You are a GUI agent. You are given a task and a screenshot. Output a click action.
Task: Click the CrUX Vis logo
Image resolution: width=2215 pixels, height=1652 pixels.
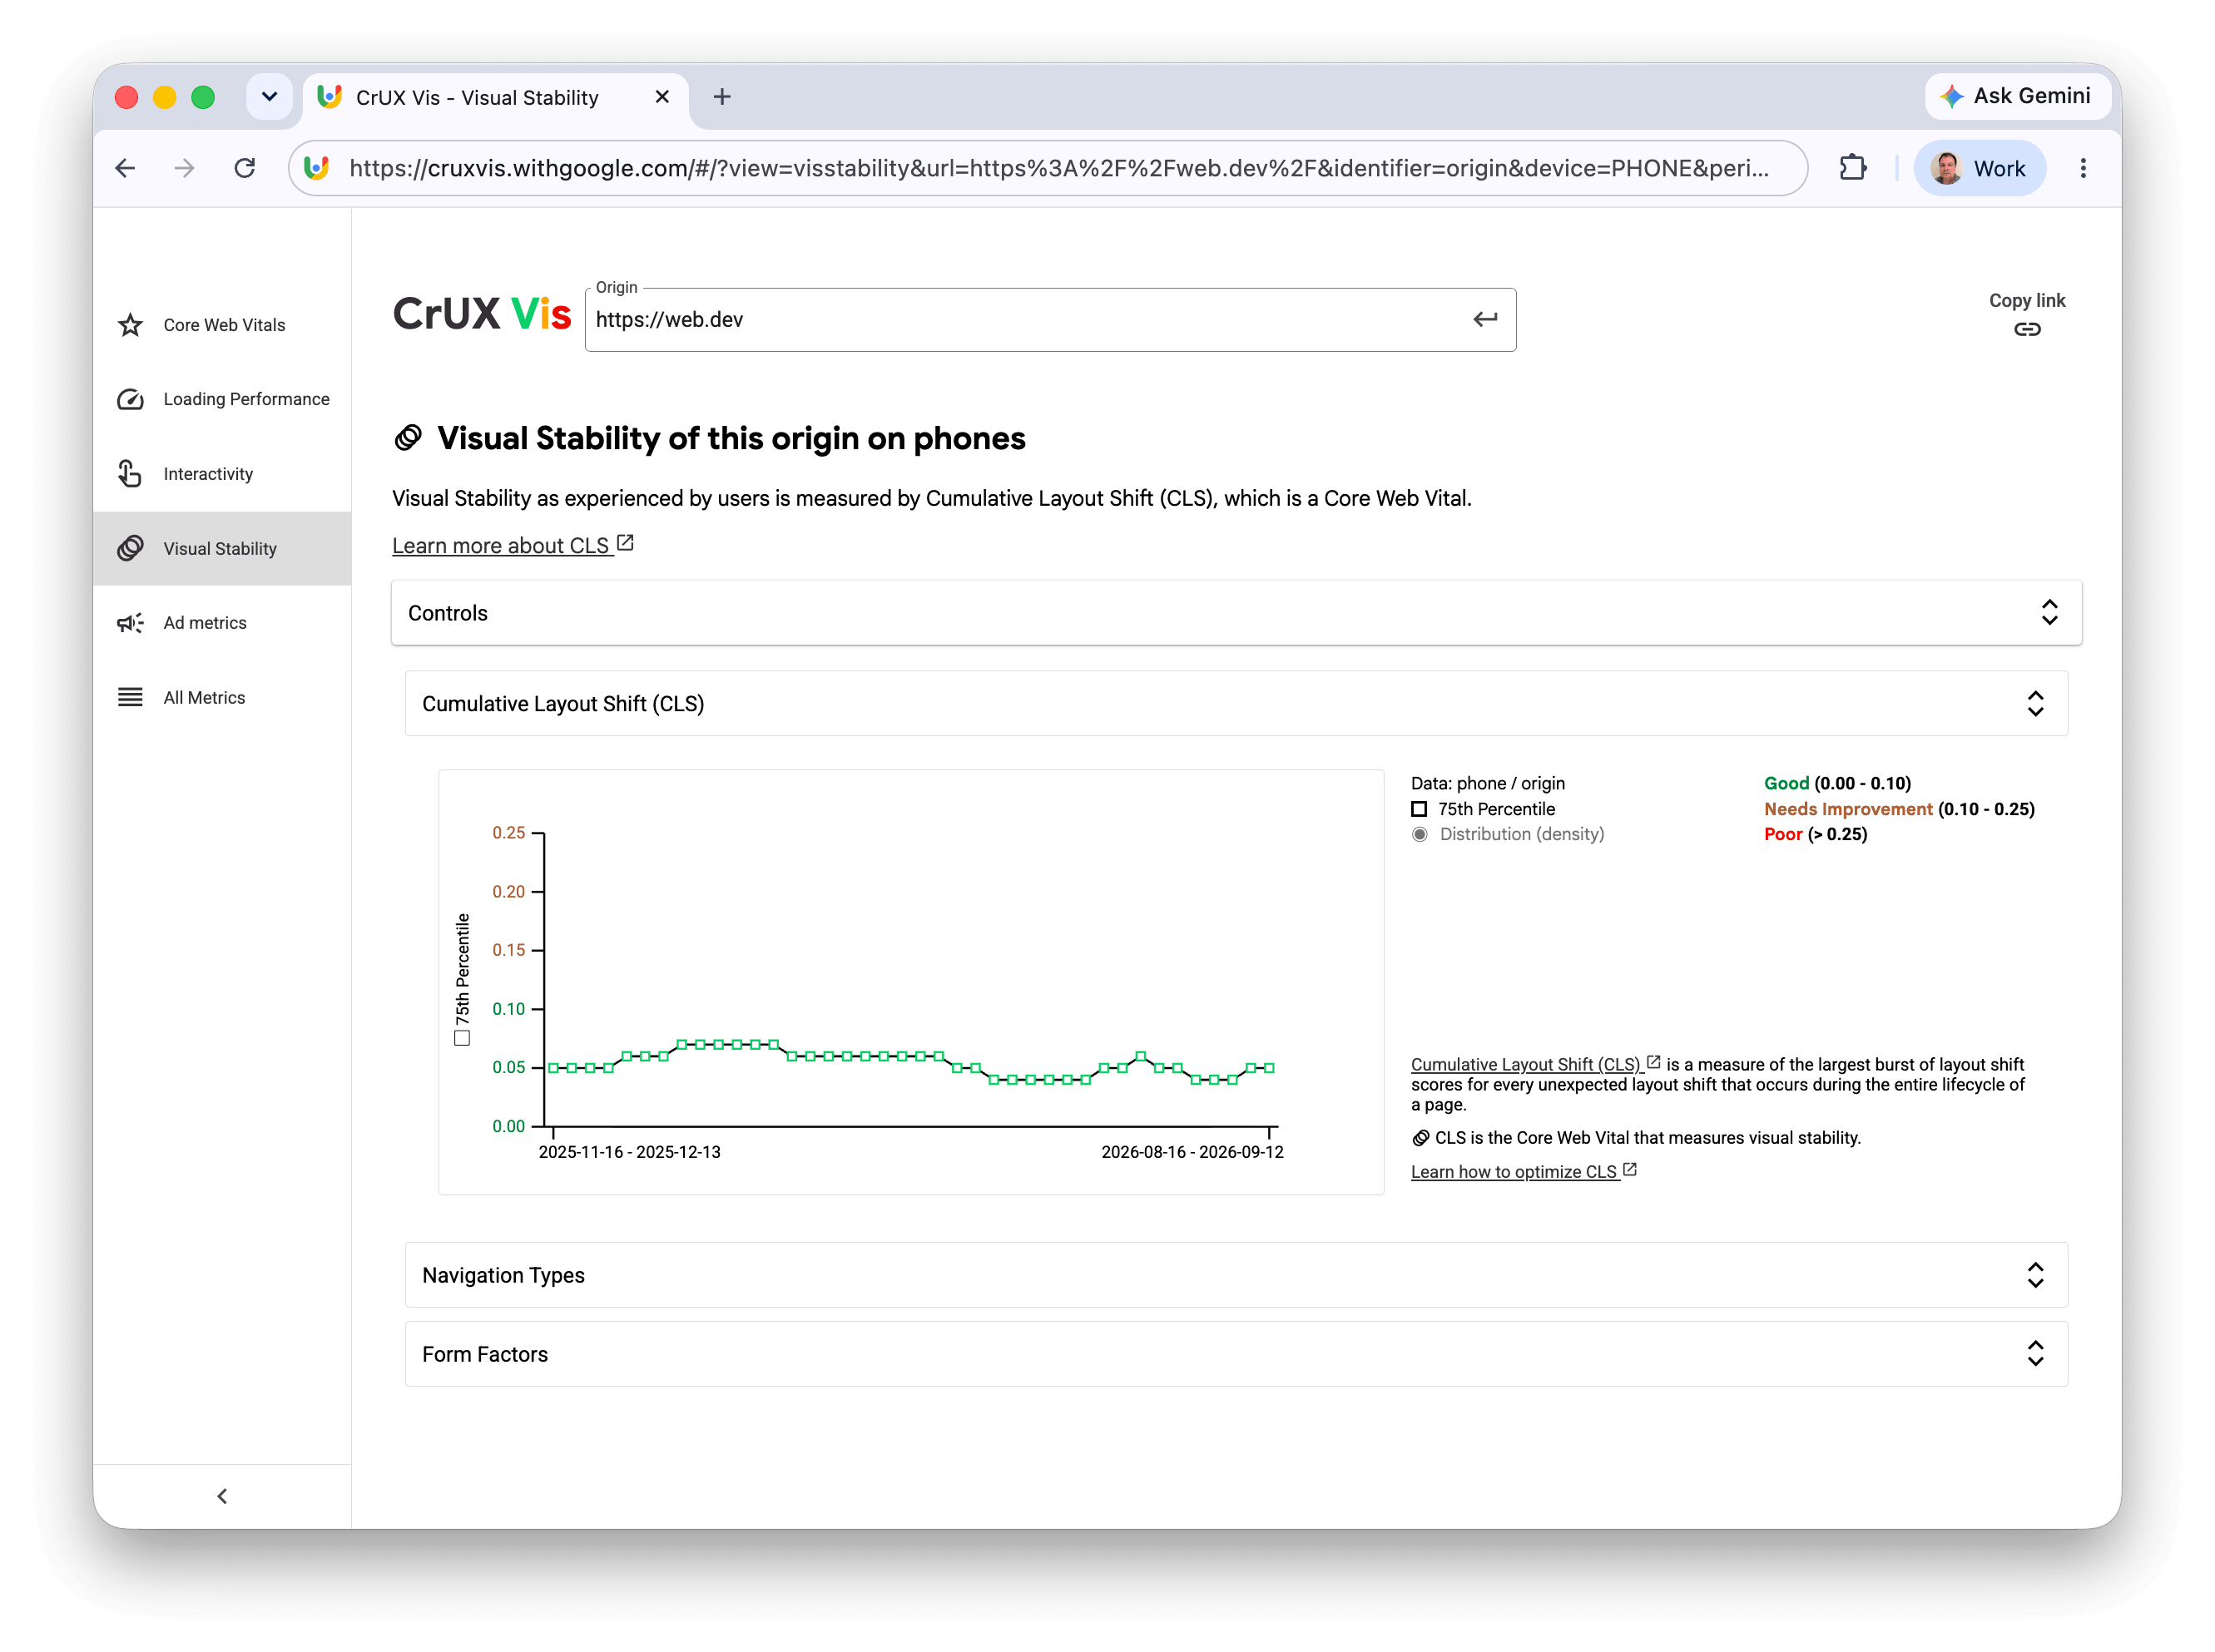coord(481,314)
